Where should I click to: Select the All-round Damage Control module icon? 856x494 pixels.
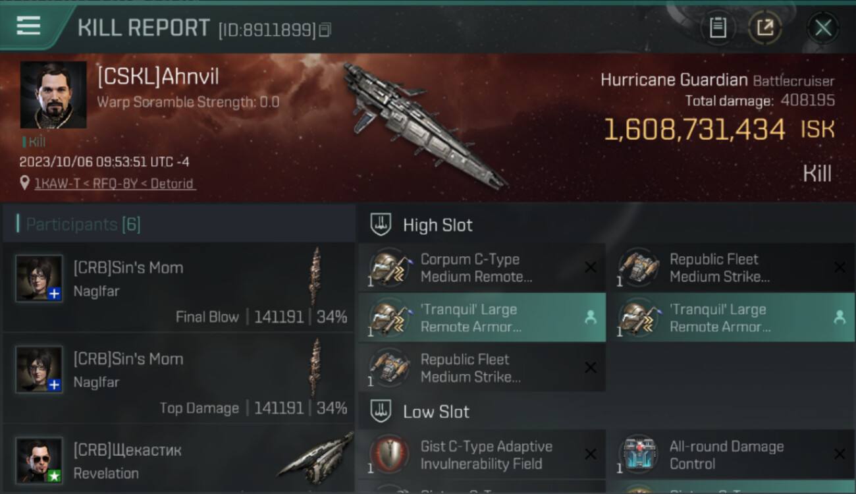(638, 454)
